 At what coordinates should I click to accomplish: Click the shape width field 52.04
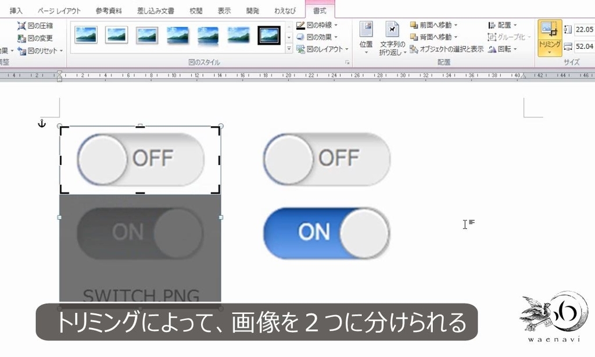coord(584,47)
